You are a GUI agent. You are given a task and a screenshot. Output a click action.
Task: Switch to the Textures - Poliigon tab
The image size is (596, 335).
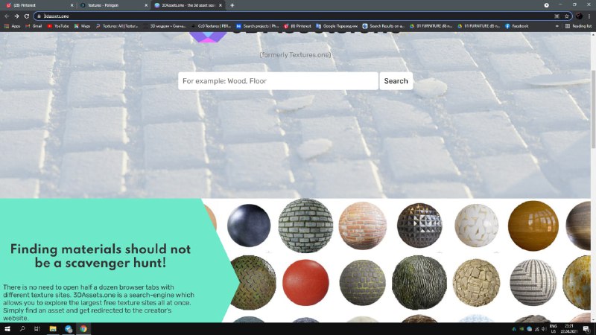click(112, 5)
